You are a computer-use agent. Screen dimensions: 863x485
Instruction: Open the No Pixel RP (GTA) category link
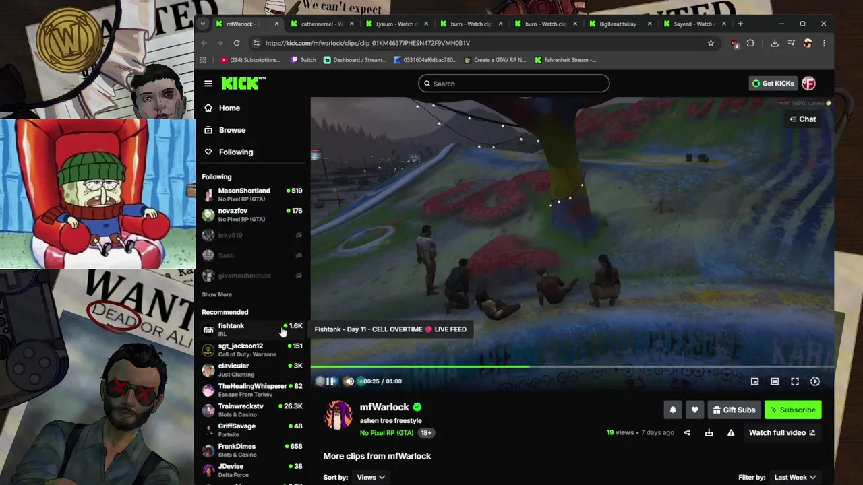(x=386, y=433)
